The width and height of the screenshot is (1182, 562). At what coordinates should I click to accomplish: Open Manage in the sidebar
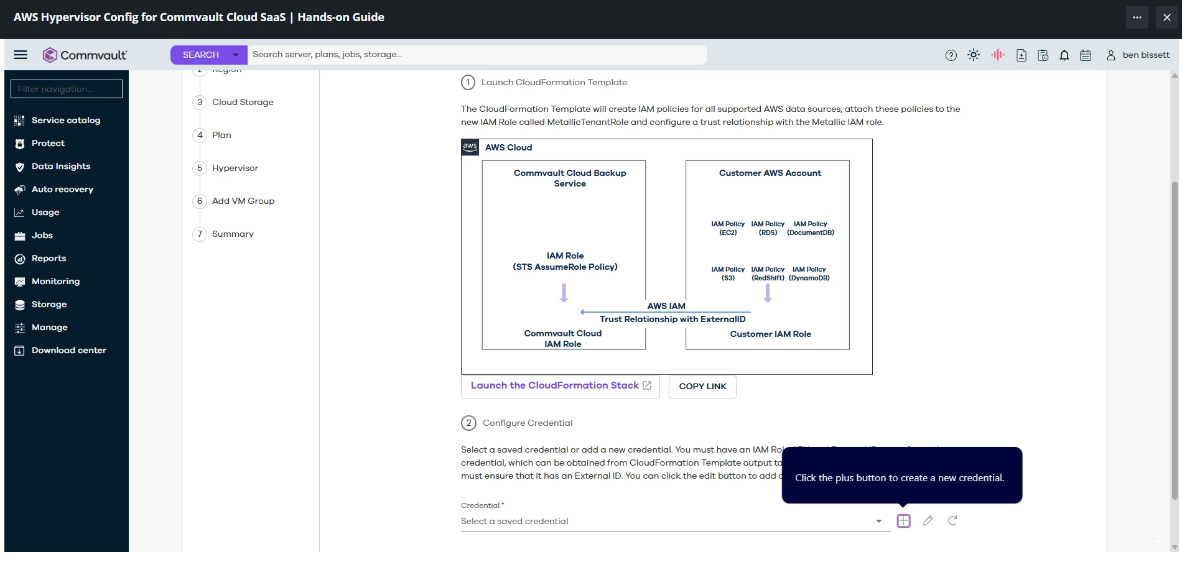click(50, 327)
